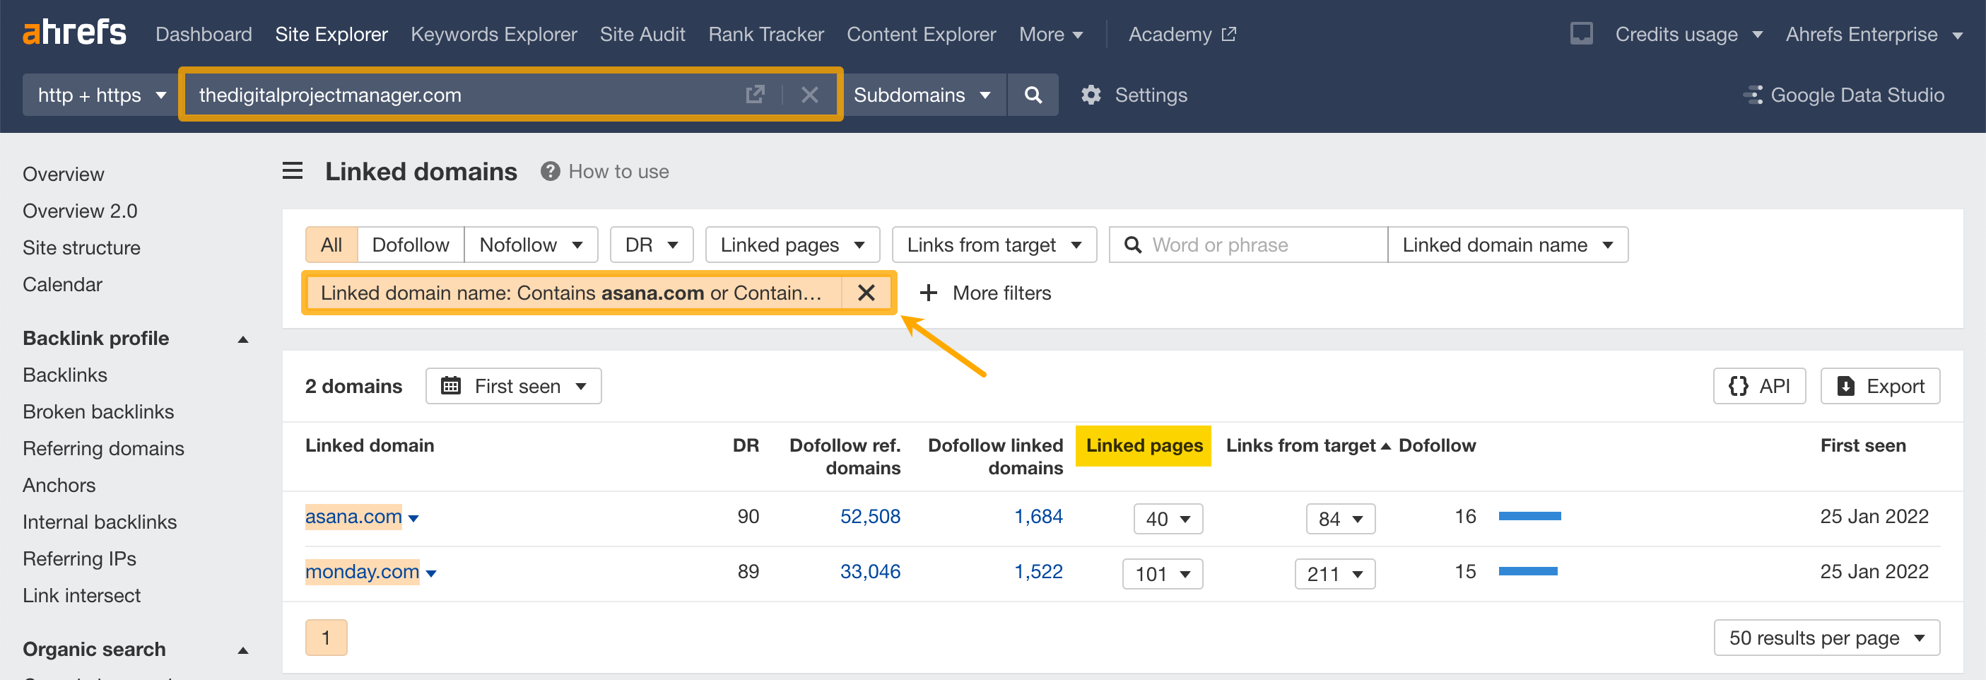
Task: Open the Subdomains mode dropdown
Action: tap(923, 95)
